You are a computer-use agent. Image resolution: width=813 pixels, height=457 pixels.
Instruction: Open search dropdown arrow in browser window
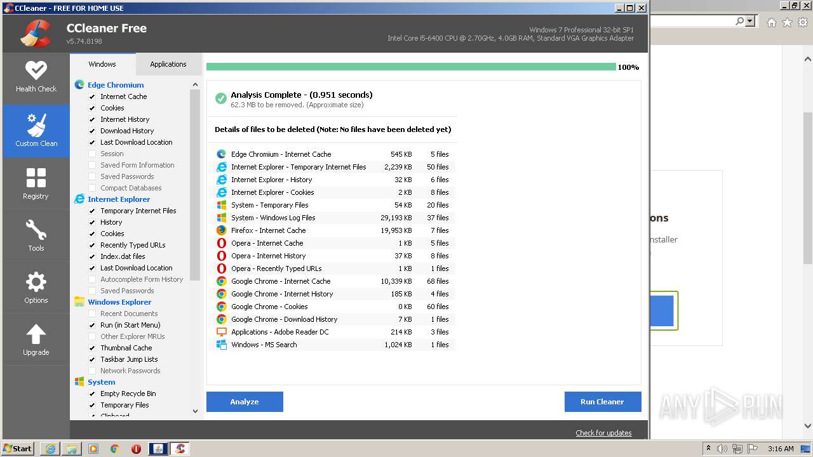click(750, 22)
